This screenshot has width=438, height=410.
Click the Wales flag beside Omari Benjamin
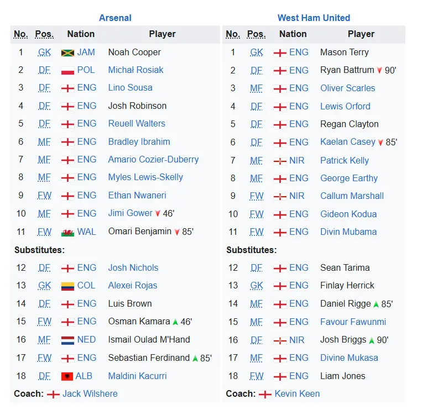click(67, 232)
